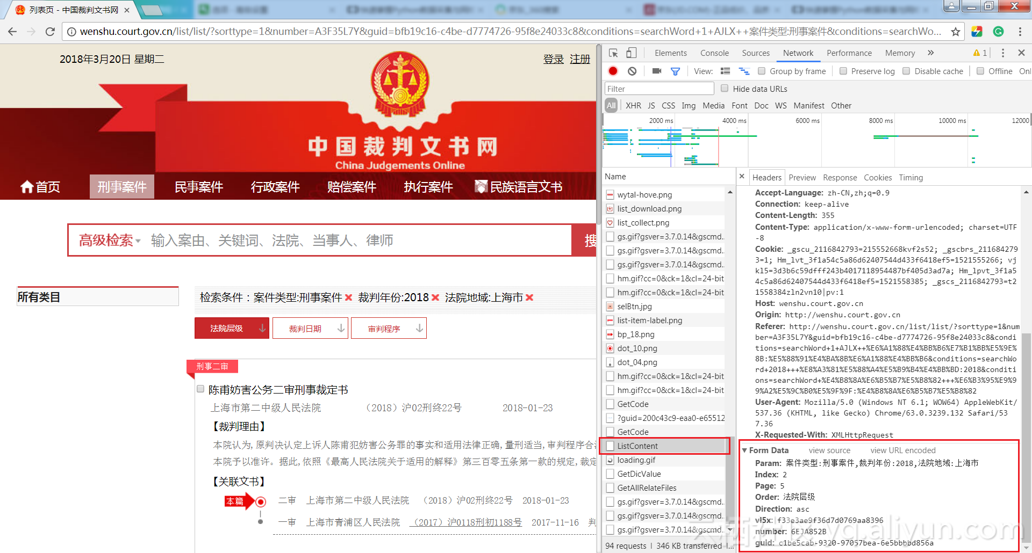Sort results by 裁判日期

point(310,328)
